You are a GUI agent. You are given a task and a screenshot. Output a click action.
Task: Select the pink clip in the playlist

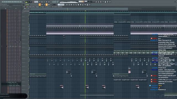(x=129, y=72)
